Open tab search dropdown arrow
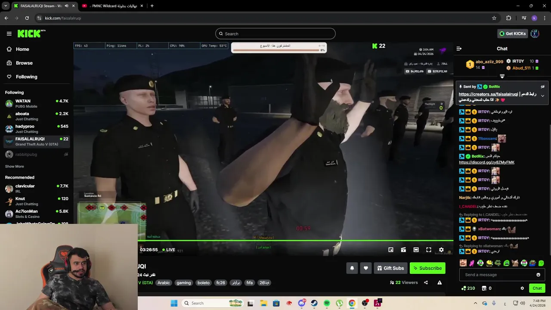This screenshot has width=551, height=310. click(x=6, y=6)
